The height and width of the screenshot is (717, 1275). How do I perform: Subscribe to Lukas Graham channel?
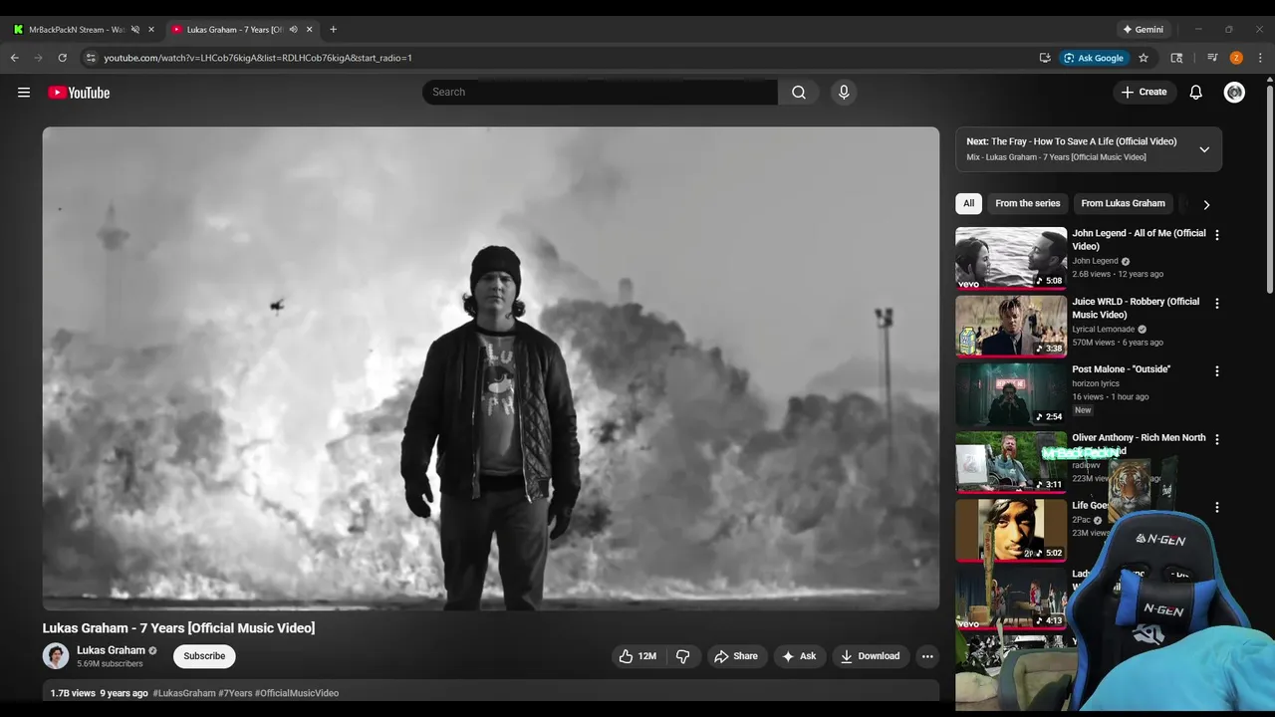[204, 656]
